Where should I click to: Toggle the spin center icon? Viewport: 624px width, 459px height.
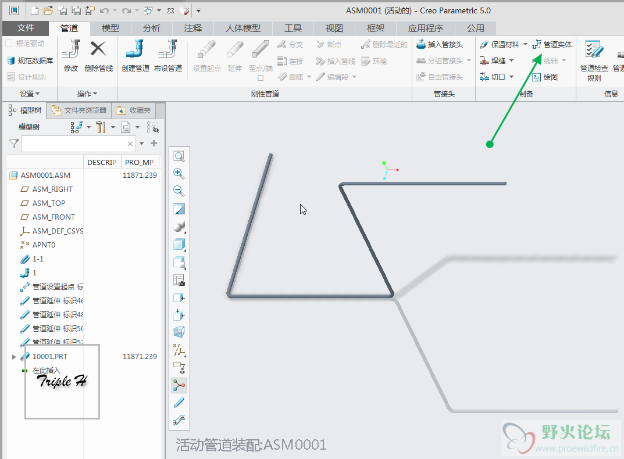pyautogui.click(x=179, y=385)
